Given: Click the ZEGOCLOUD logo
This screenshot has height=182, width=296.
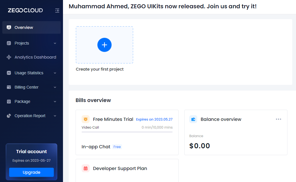Looking at the screenshot, I should [x=25, y=11].
